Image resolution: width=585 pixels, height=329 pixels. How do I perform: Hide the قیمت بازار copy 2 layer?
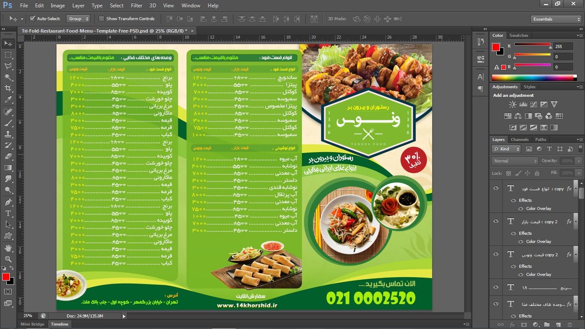[496, 221]
